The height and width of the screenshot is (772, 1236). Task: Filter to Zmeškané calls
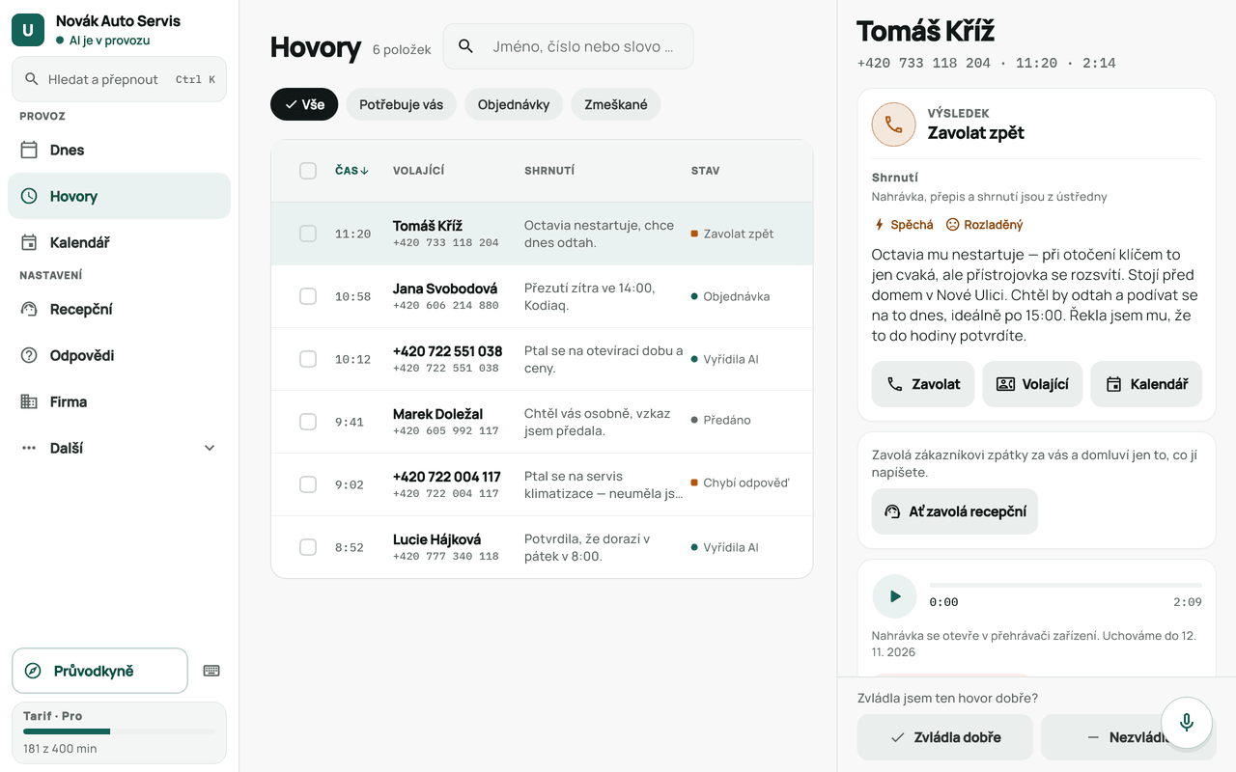pos(616,104)
